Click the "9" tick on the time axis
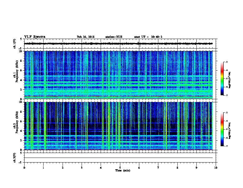The image size is (243, 188). (196, 167)
